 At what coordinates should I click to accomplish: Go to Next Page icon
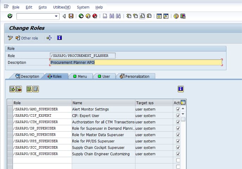tap(142, 16)
